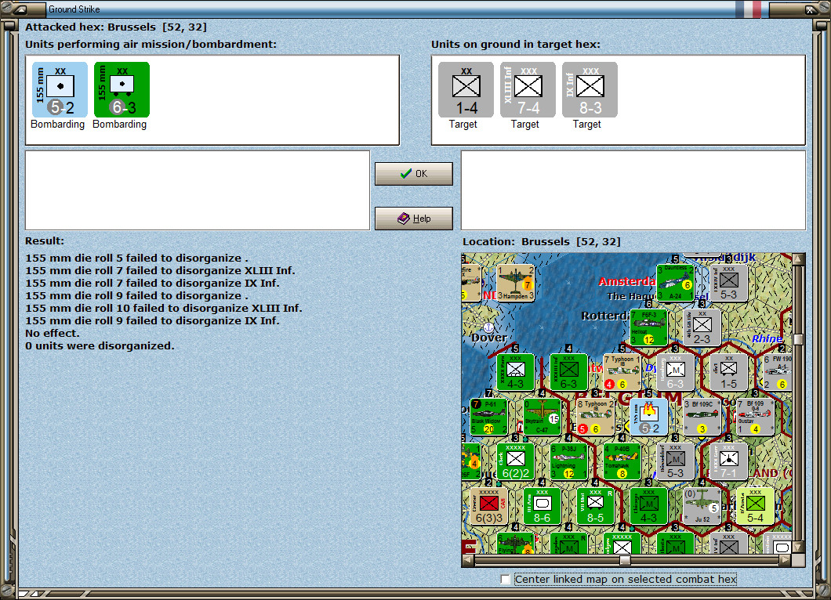Click the map vertical scrollbar thumb
The height and width of the screenshot is (600, 831).
click(798, 339)
